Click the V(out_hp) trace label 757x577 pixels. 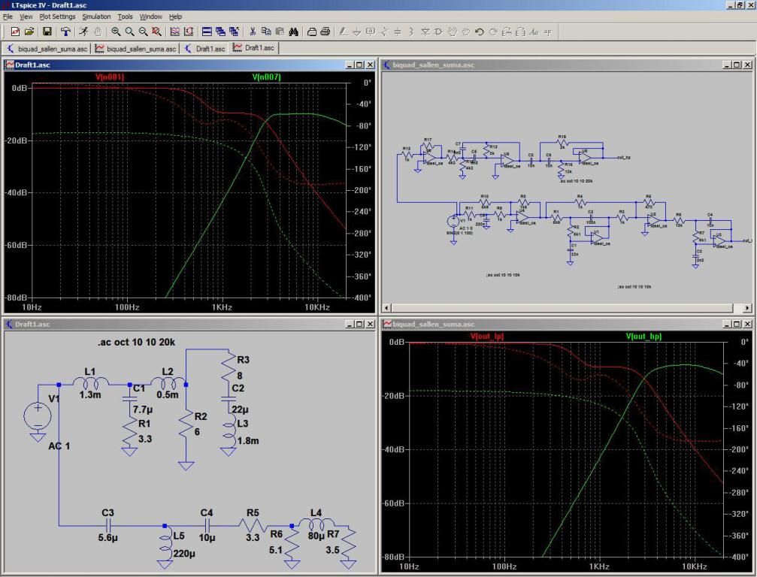click(x=643, y=336)
